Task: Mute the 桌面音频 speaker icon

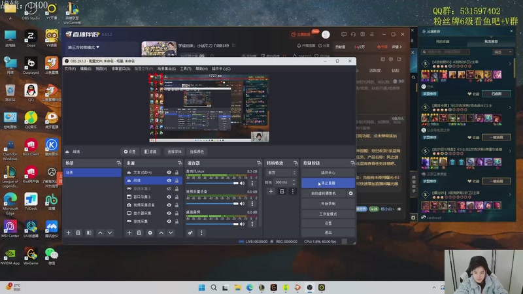Action: tap(242, 223)
